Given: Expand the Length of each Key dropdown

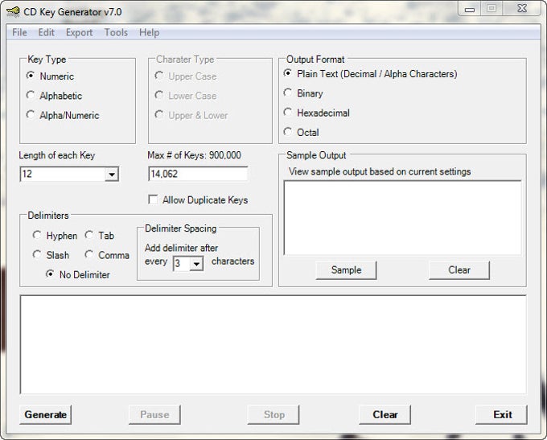Looking at the screenshot, I should [111, 175].
